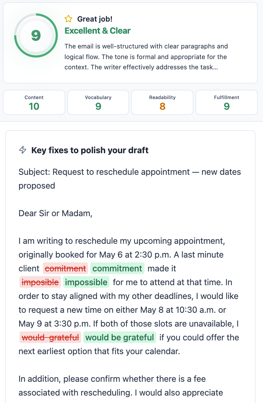Accept the would be grateful suggestion

(120, 338)
